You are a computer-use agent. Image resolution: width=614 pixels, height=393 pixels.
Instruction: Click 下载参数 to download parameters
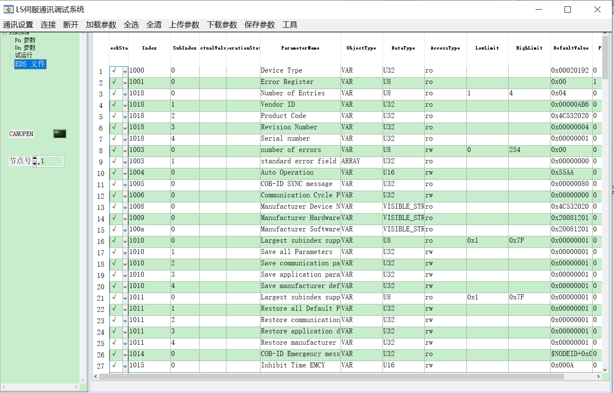point(221,24)
